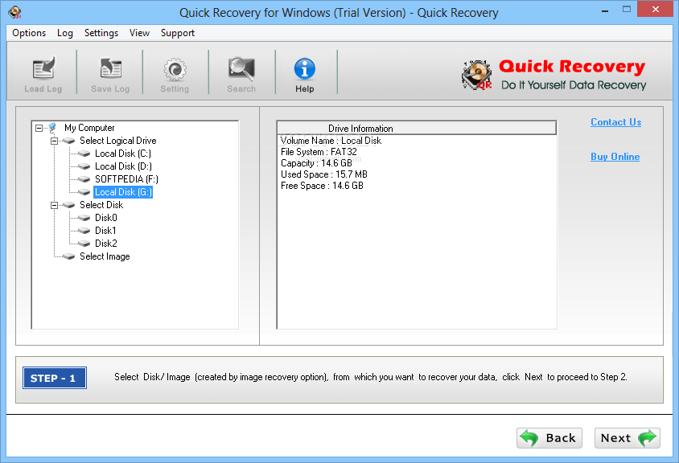Open the Support menu

click(178, 33)
